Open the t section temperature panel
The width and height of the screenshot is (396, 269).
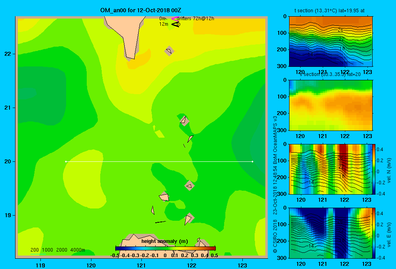click(x=331, y=41)
